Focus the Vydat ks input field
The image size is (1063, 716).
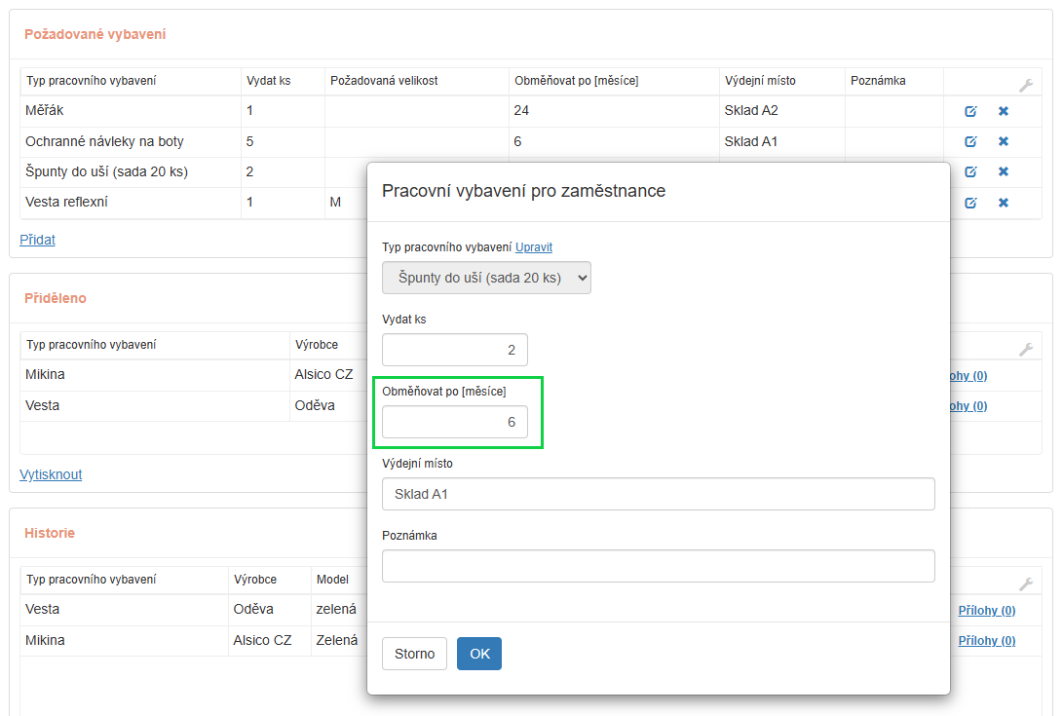(455, 350)
